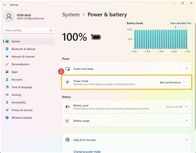Expand Battery usage details
Image resolution: width=196 pixels, height=153 pixels.
pyautogui.click(x=127, y=120)
